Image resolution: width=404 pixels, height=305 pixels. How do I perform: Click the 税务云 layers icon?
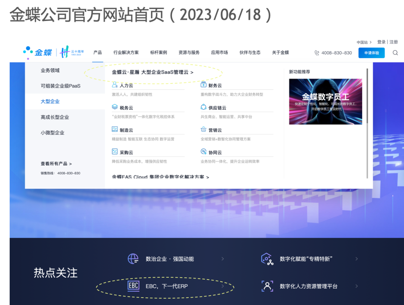pos(115,107)
